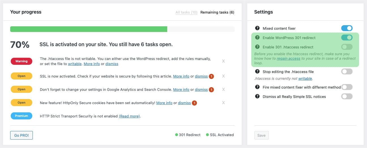This screenshot has height=148, width=367.
Task: Disable the Mixed content fixer toggle
Action: pos(347,28)
